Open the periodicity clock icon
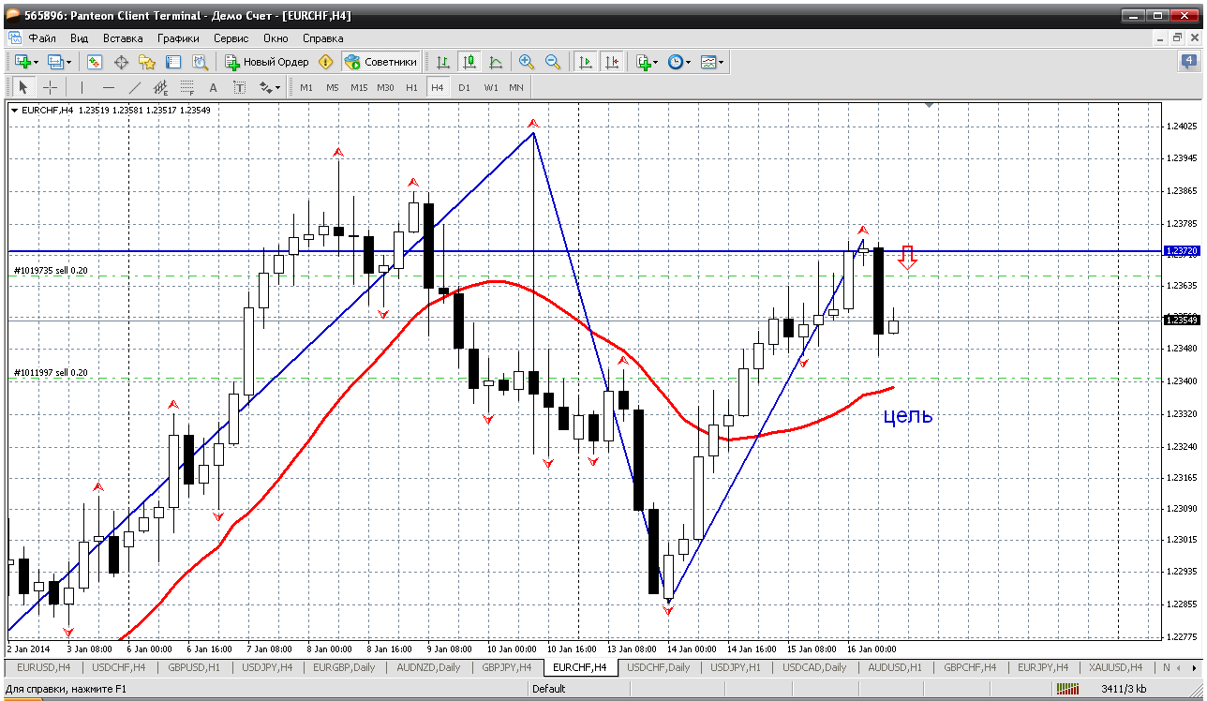The image size is (1207, 701). coord(676,62)
